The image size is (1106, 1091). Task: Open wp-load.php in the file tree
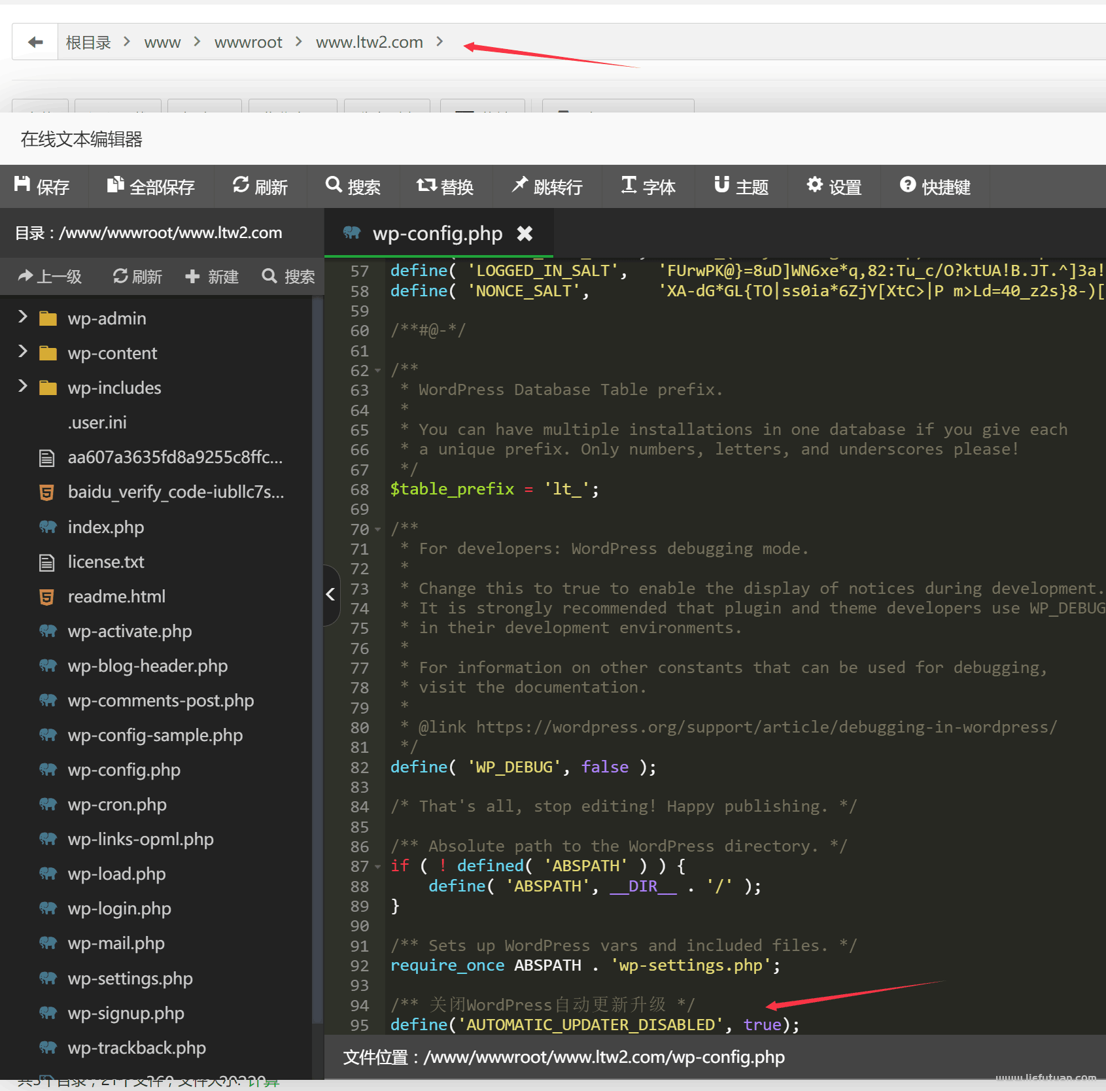(x=117, y=874)
